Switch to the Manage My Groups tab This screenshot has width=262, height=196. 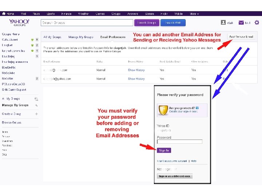(81, 37)
